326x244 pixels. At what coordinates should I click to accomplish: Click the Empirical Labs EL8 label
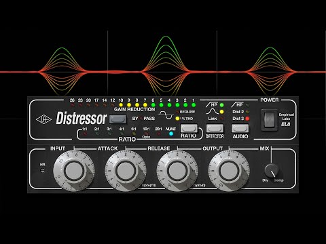[286, 120]
